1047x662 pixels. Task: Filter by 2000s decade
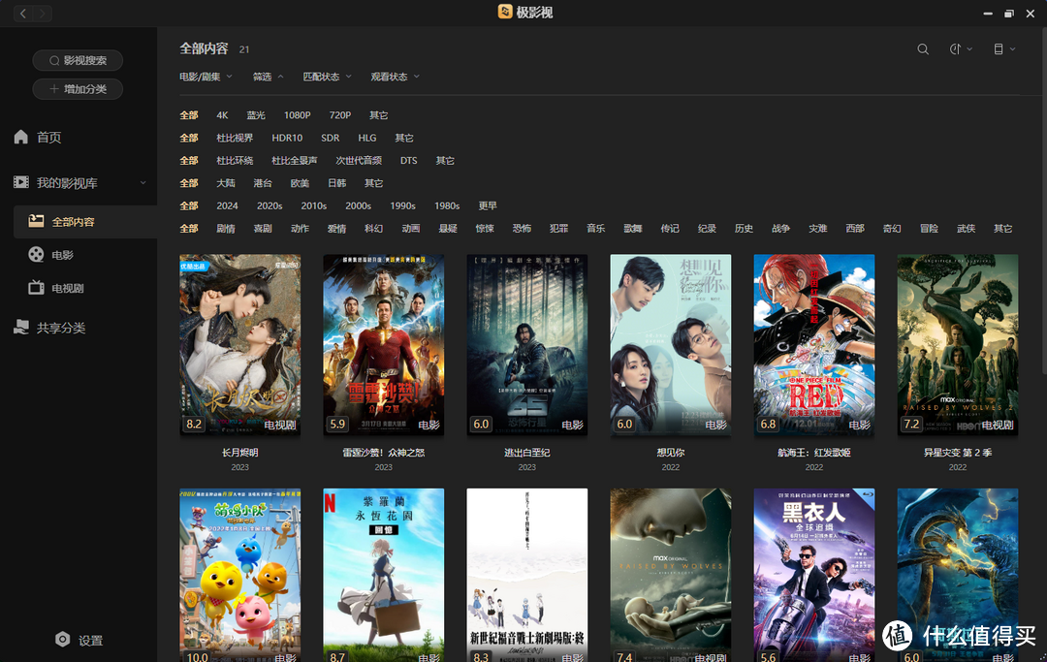[x=358, y=206]
